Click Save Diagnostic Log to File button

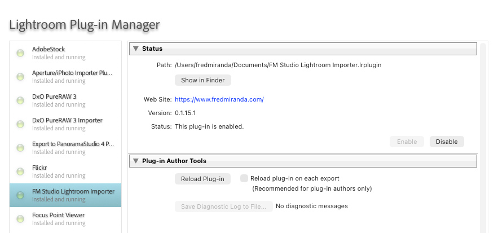point(224,206)
